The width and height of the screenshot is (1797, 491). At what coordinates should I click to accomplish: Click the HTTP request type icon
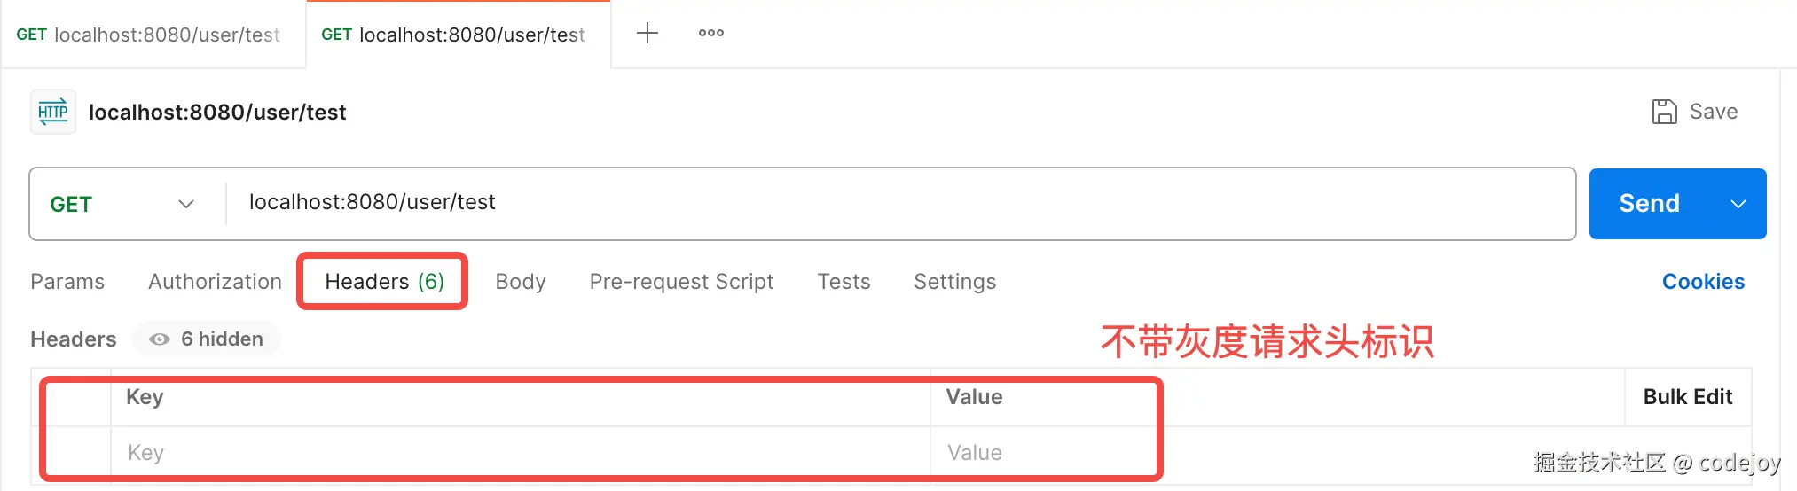click(x=53, y=112)
